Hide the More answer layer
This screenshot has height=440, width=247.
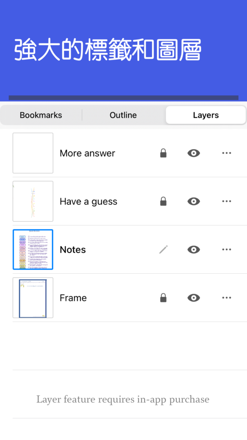[x=193, y=153]
